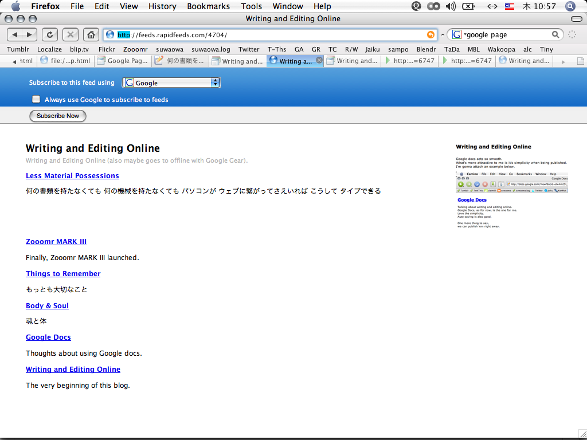The width and height of the screenshot is (587, 440).
Task: Open the Things to Remember link
Action: click(x=63, y=273)
